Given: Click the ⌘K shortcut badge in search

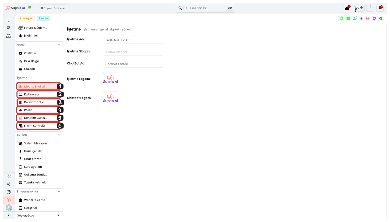Looking at the screenshot, I should [x=229, y=8].
